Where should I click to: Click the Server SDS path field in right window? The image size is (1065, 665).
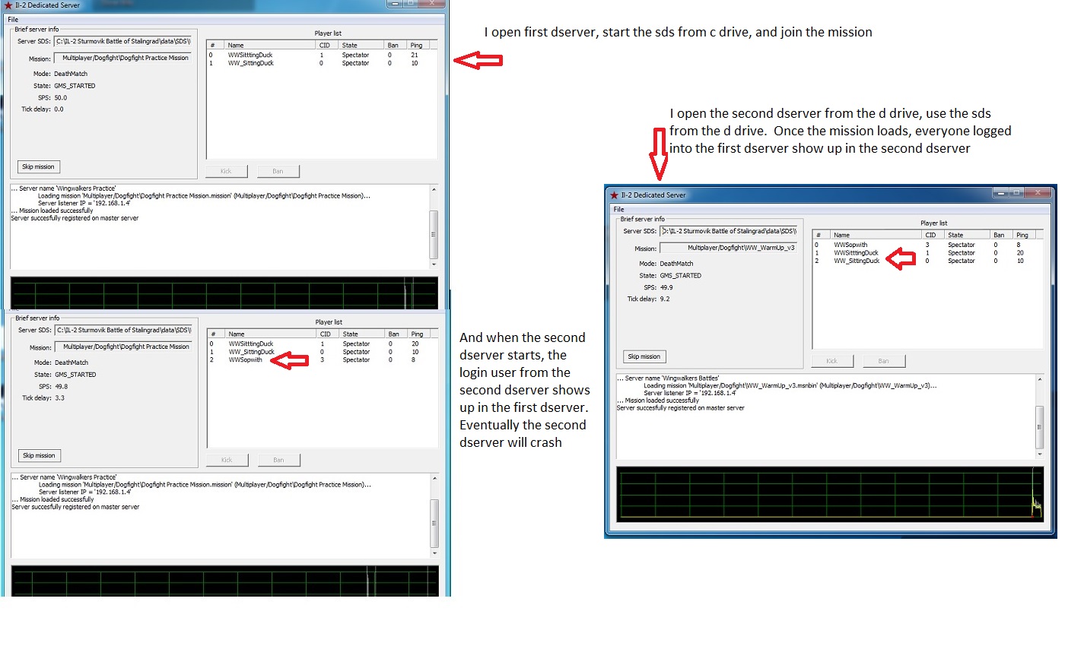point(728,231)
